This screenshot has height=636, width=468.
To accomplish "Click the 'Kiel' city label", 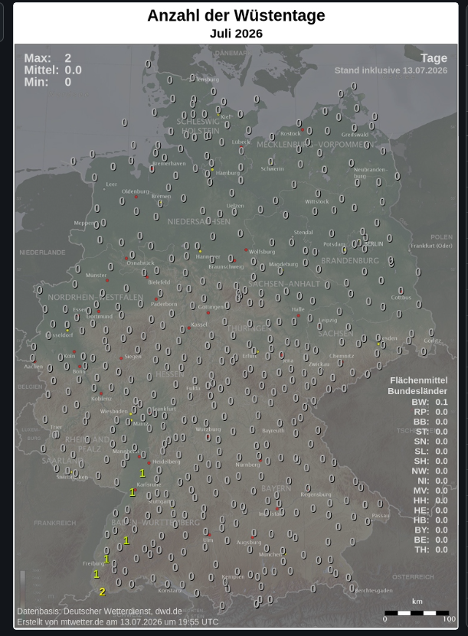I will [x=226, y=117].
